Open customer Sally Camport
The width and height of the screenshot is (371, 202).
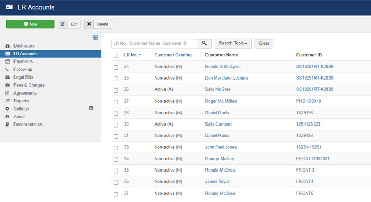pos(218,124)
